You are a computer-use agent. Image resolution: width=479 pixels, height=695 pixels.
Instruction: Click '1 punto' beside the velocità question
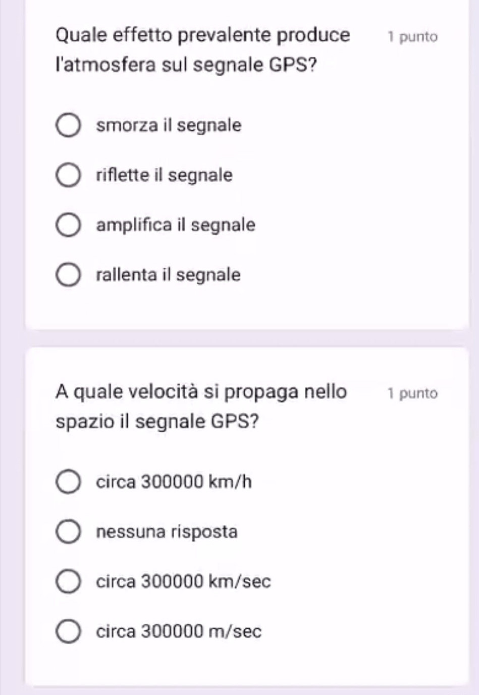[412, 393]
